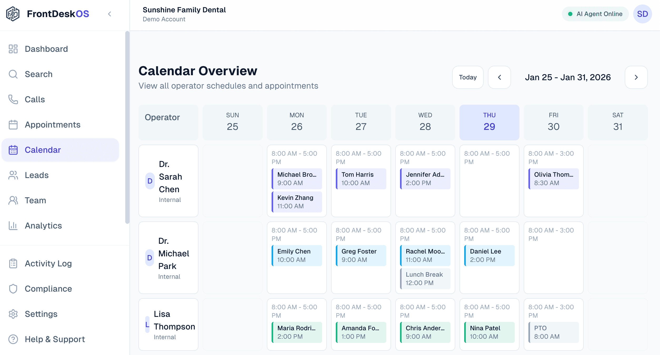Open Daniel Lee's 2:00 PM appointment
This screenshot has width=660, height=355.
coord(489,255)
